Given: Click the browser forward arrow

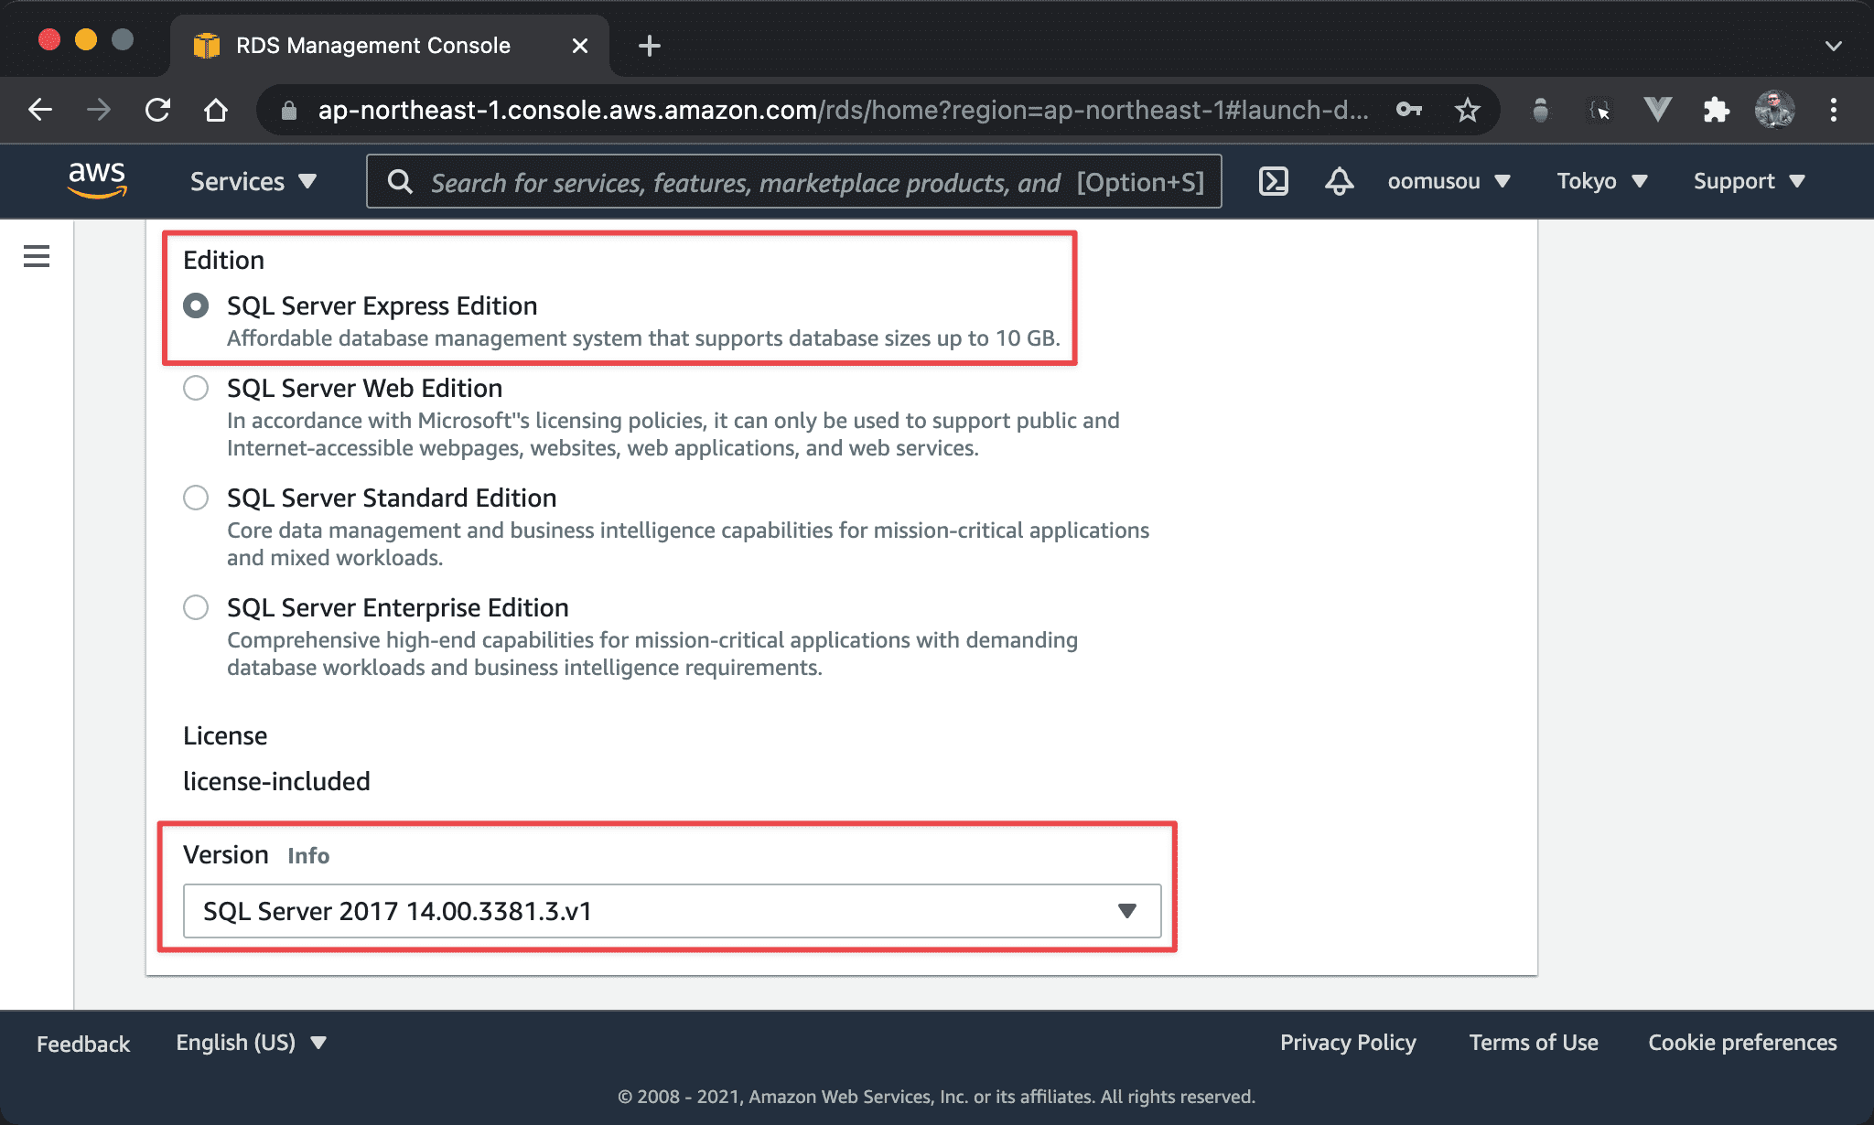Looking at the screenshot, I should coord(99,110).
